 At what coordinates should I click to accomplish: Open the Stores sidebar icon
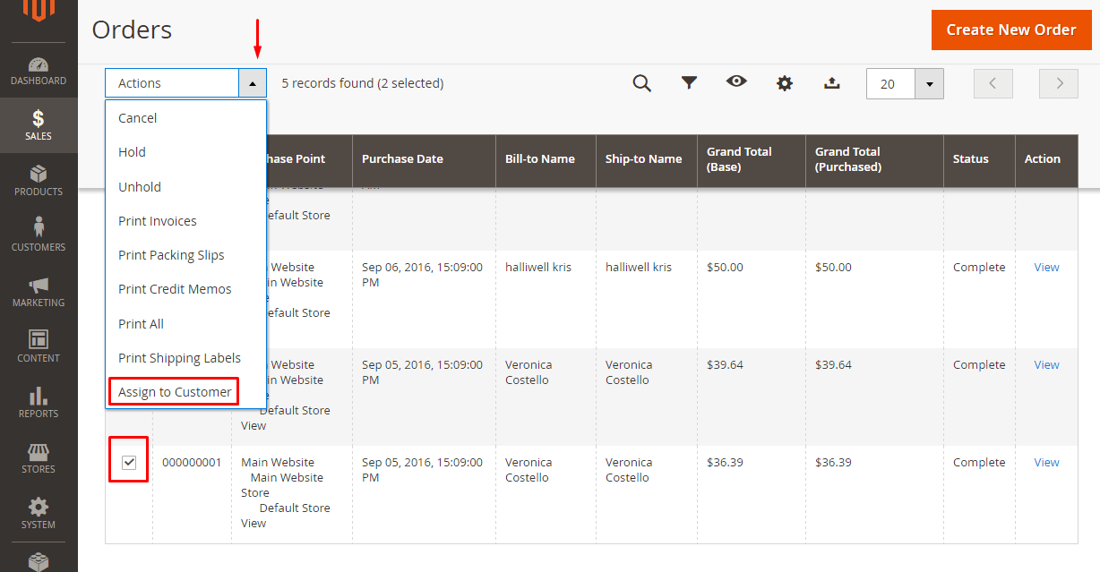click(39, 458)
